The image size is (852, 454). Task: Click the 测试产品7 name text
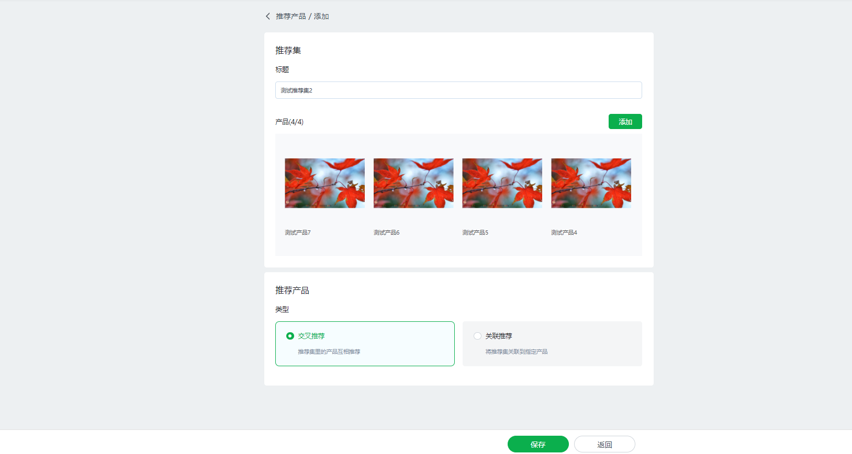(298, 232)
